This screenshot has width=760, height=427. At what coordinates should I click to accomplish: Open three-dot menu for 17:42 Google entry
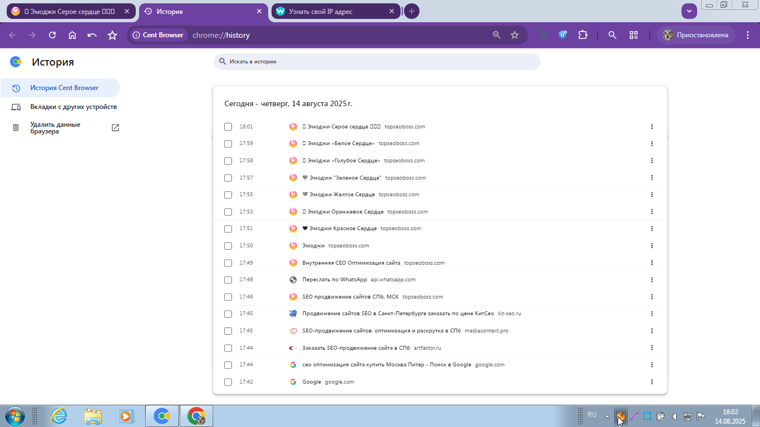652,382
